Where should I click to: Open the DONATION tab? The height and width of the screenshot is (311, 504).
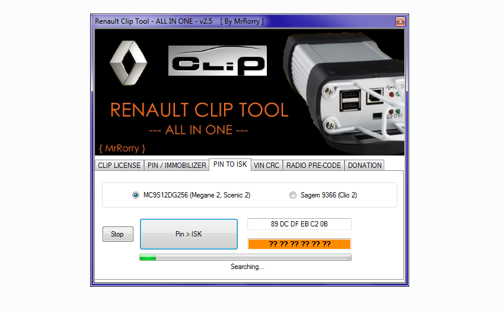[x=365, y=166]
